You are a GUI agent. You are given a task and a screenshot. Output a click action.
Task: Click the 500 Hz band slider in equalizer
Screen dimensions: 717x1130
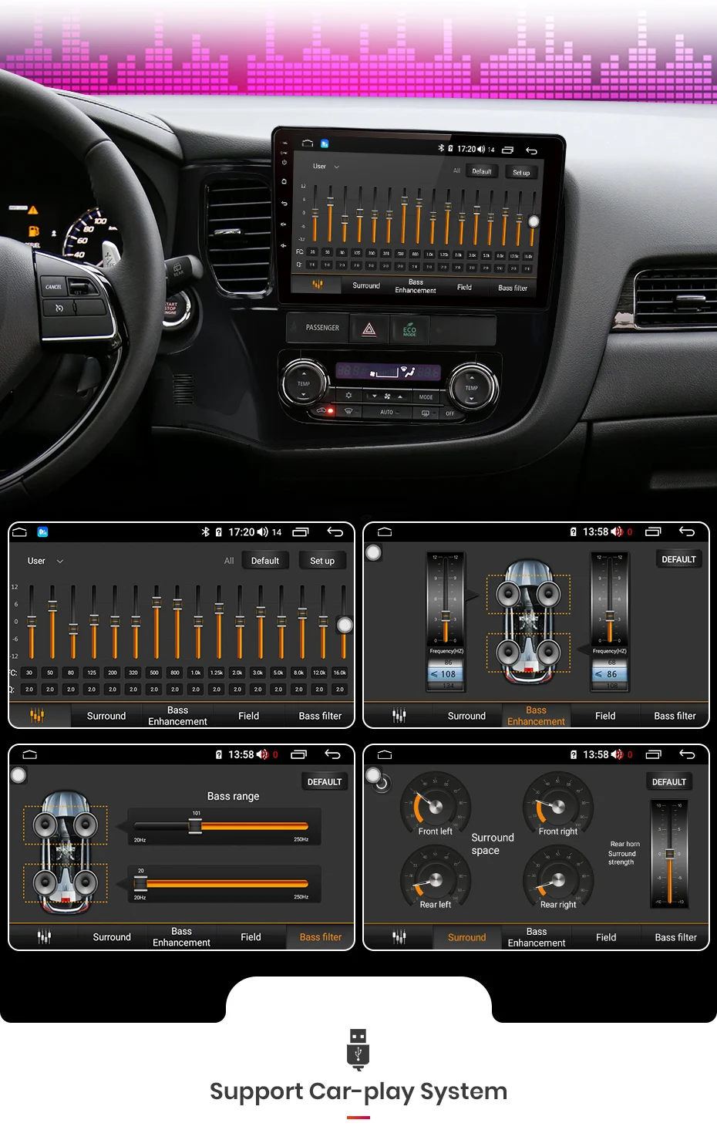(157, 622)
